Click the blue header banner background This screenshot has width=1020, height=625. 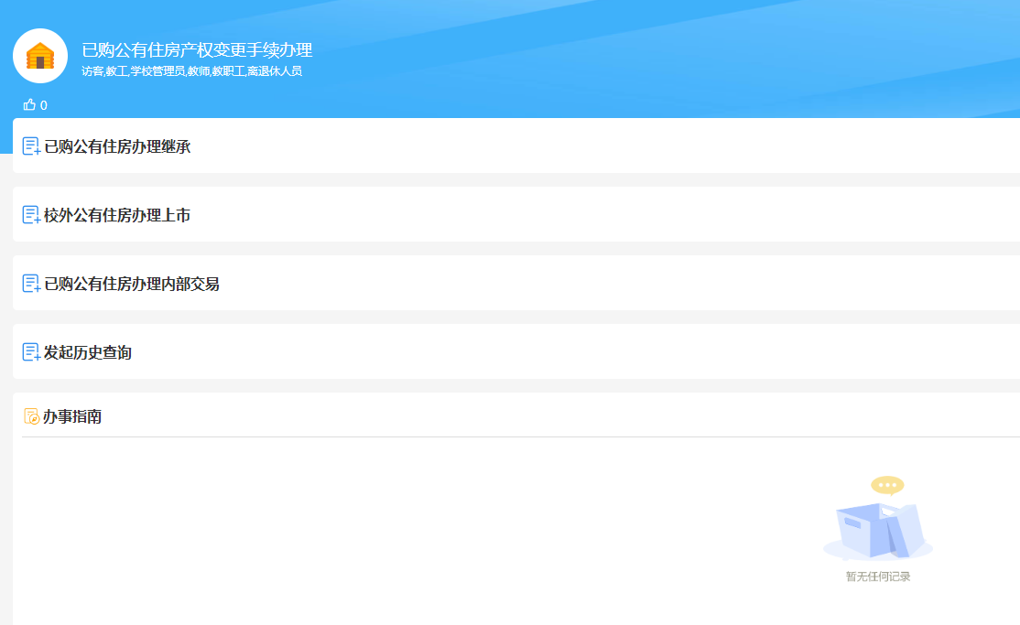coord(641,55)
